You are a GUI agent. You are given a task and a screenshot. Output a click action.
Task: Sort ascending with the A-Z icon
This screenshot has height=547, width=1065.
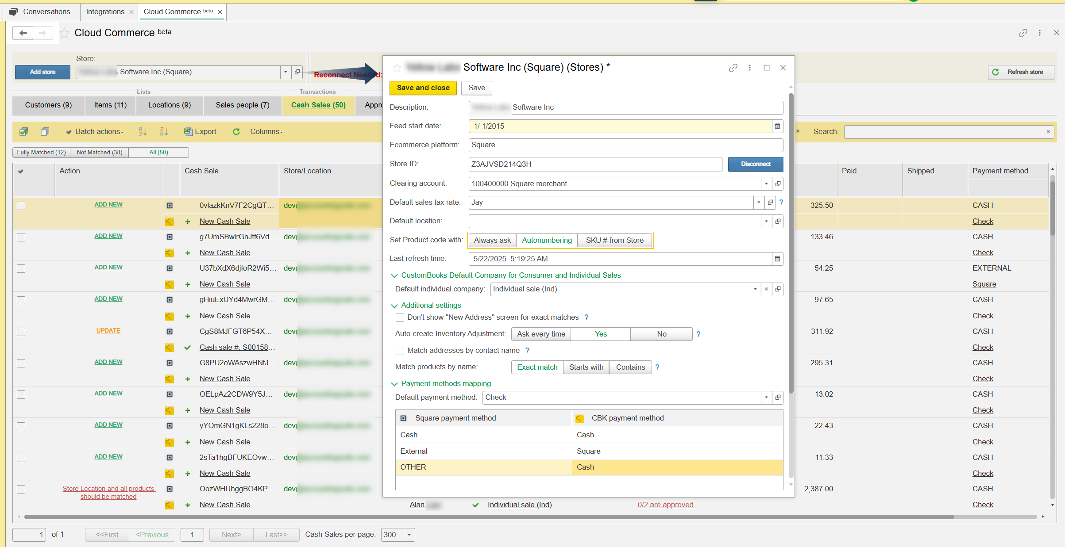[143, 131]
